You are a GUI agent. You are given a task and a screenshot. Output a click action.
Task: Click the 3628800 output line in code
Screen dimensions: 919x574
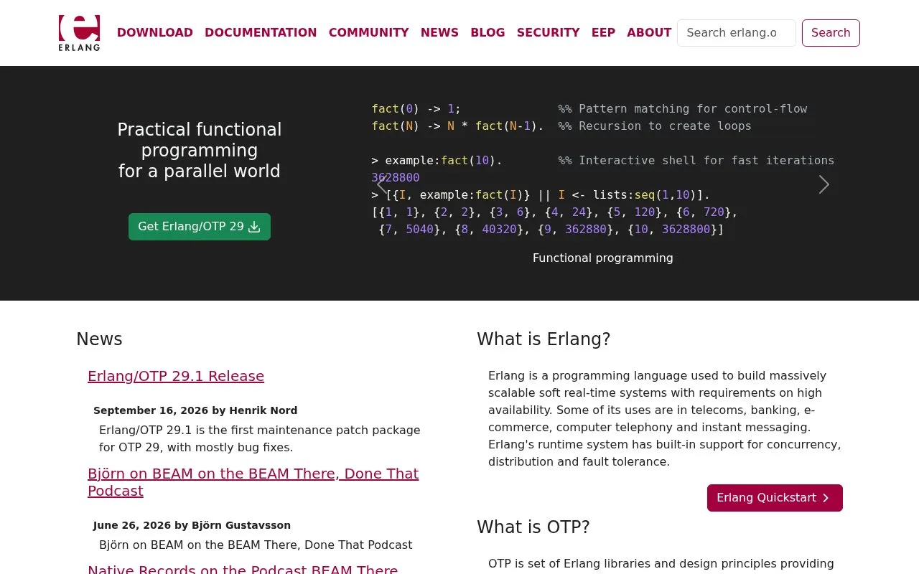(x=396, y=177)
